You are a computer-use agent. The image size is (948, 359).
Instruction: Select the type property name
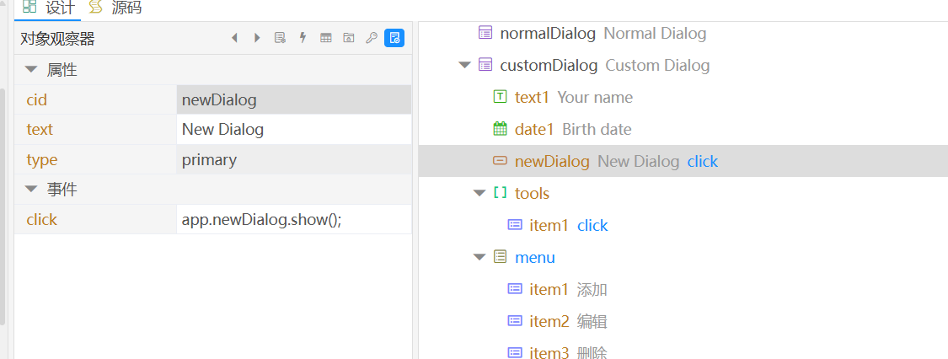click(42, 159)
